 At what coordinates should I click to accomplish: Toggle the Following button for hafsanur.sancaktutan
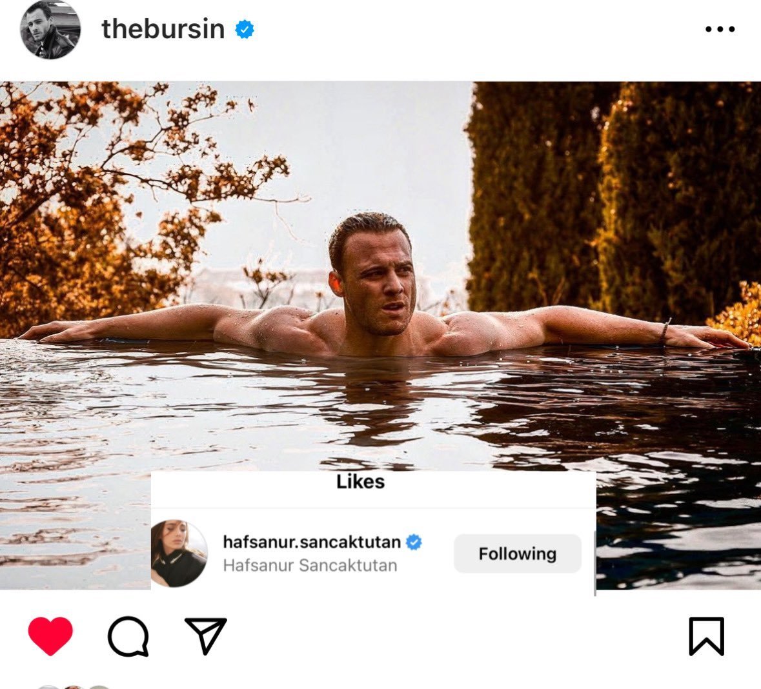point(518,554)
